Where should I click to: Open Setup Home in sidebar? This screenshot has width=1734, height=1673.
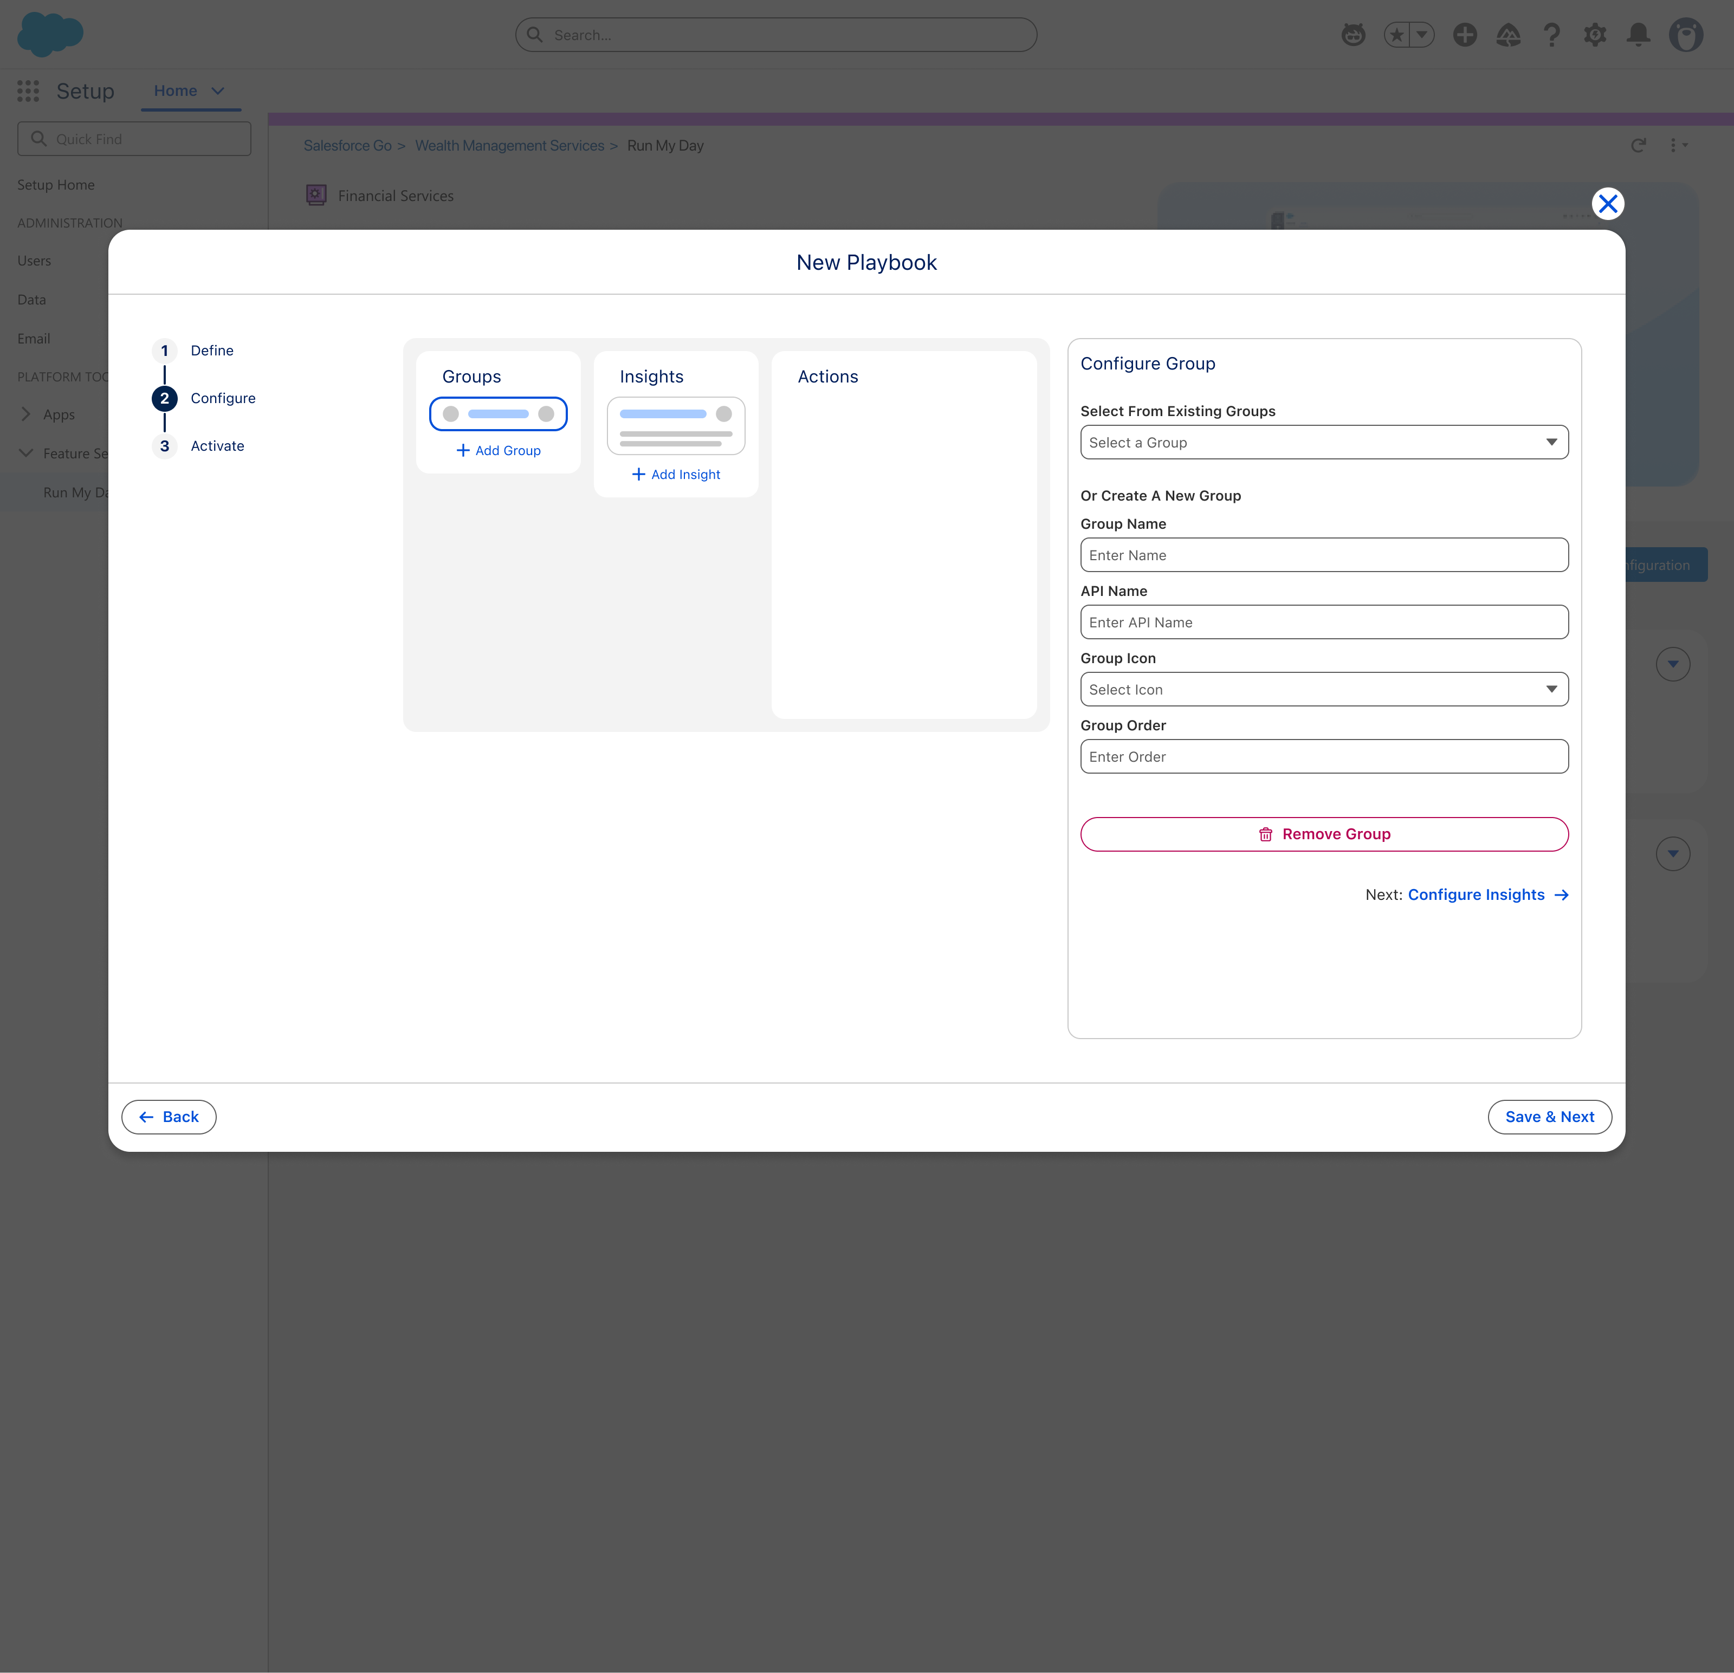click(56, 185)
